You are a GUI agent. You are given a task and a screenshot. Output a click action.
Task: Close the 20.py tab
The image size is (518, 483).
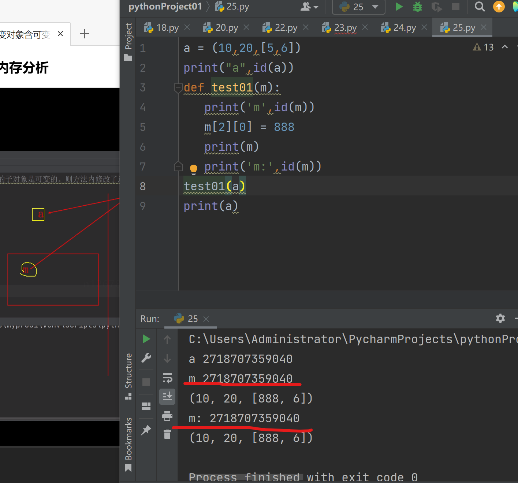(246, 27)
